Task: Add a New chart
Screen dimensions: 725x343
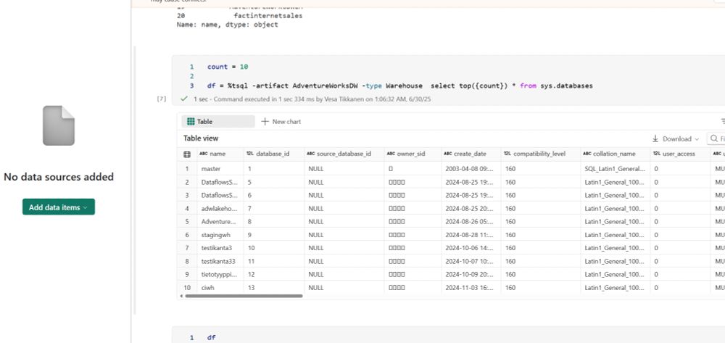Action: [x=281, y=122]
